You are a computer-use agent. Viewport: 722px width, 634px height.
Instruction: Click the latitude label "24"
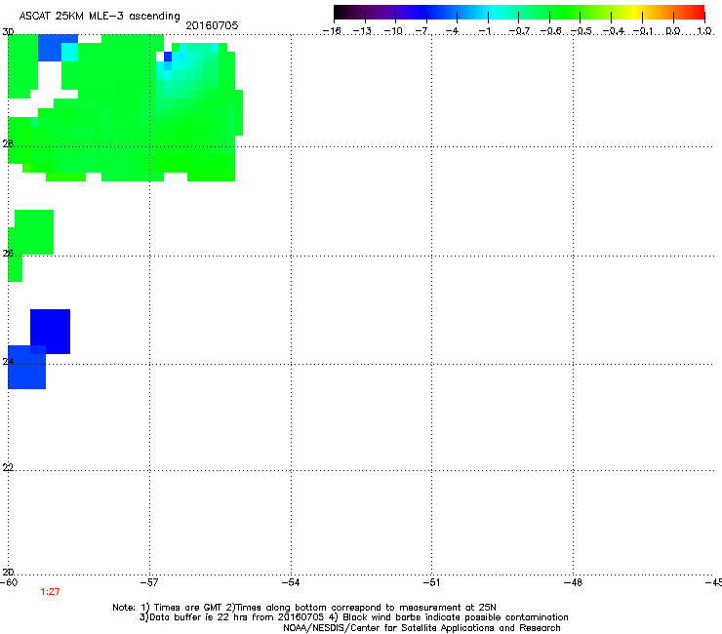tap(8, 362)
